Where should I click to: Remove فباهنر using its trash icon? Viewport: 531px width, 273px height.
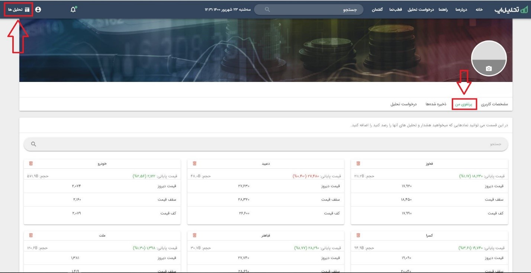point(194,235)
